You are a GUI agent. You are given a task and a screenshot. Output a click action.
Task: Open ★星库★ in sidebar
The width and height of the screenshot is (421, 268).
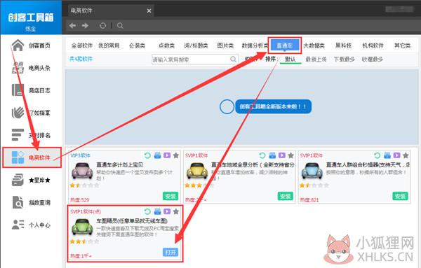tap(31, 181)
